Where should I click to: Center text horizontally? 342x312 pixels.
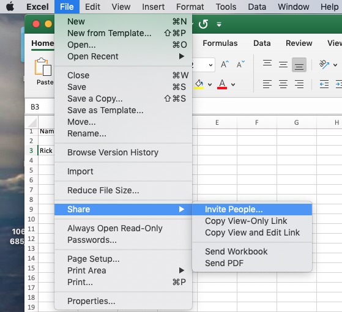tap(283, 84)
